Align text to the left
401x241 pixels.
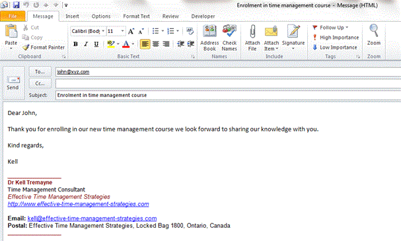[x=145, y=44]
